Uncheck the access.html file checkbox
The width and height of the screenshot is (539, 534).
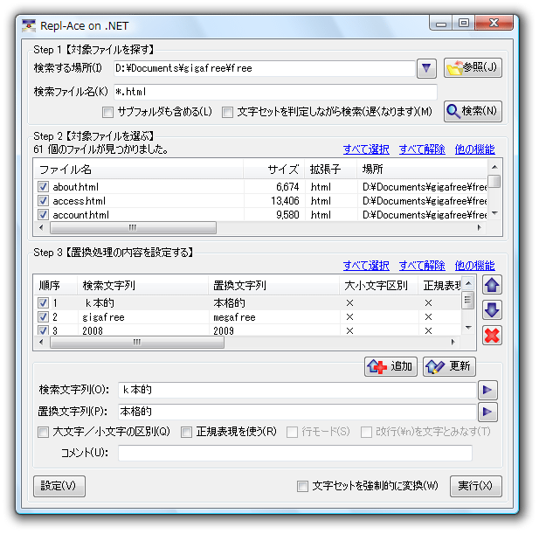(43, 201)
